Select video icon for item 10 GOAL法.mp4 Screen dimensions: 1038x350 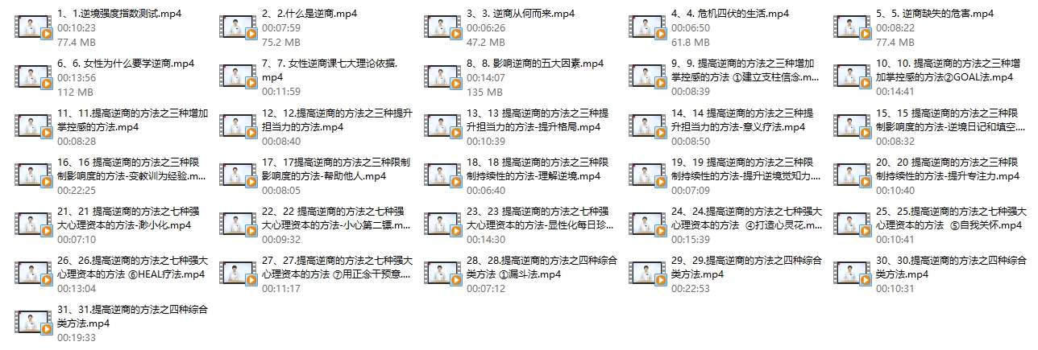852,77
